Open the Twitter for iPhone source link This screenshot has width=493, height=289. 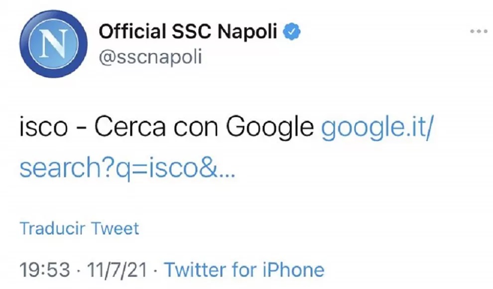click(245, 270)
